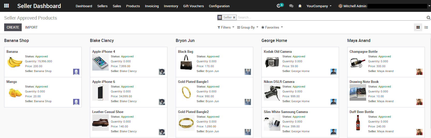Viewport: 431px width, 138px height.
Task: Switch to list view
Action: (x=426, y=27)
